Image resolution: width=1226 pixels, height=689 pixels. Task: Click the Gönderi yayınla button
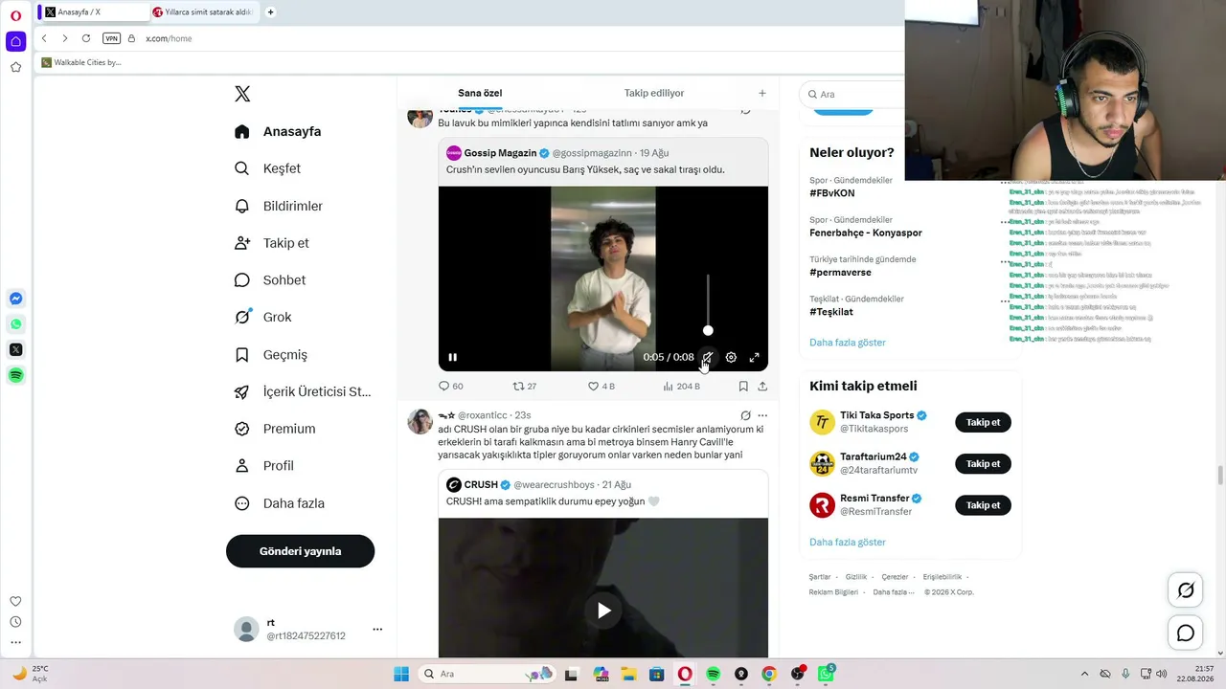pos(300,551)
